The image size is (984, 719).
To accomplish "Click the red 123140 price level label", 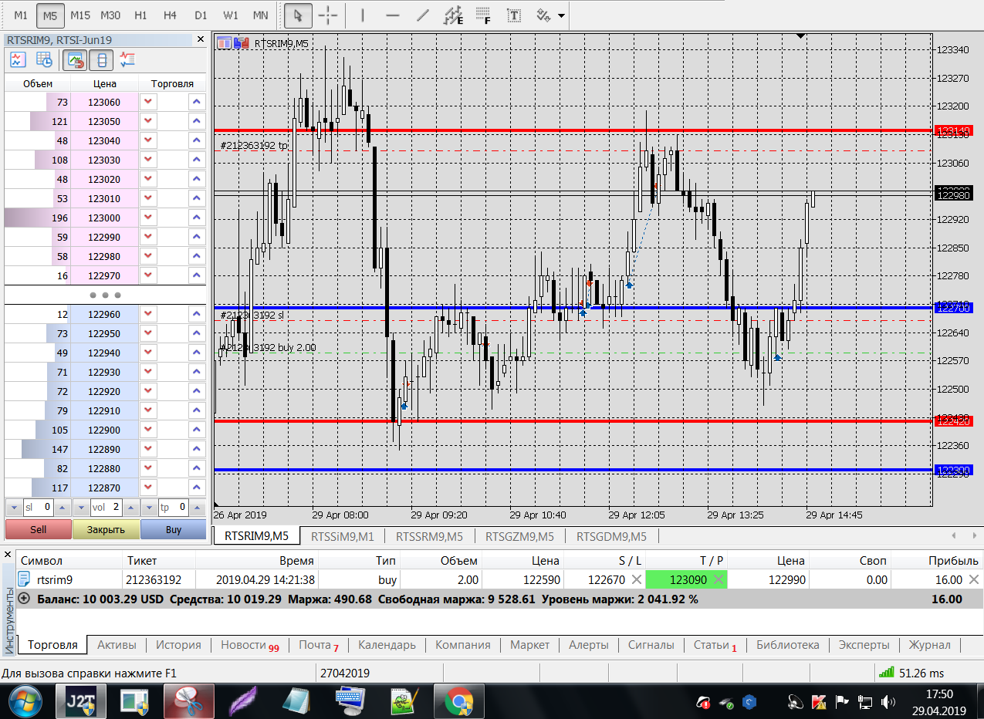I will (952, 131).
